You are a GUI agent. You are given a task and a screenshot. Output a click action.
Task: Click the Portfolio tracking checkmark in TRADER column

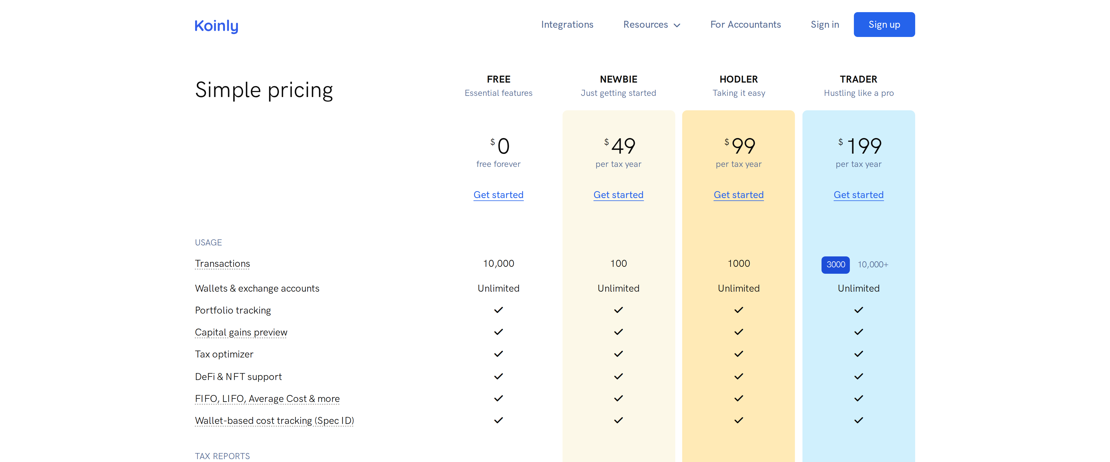click(858, 310)
